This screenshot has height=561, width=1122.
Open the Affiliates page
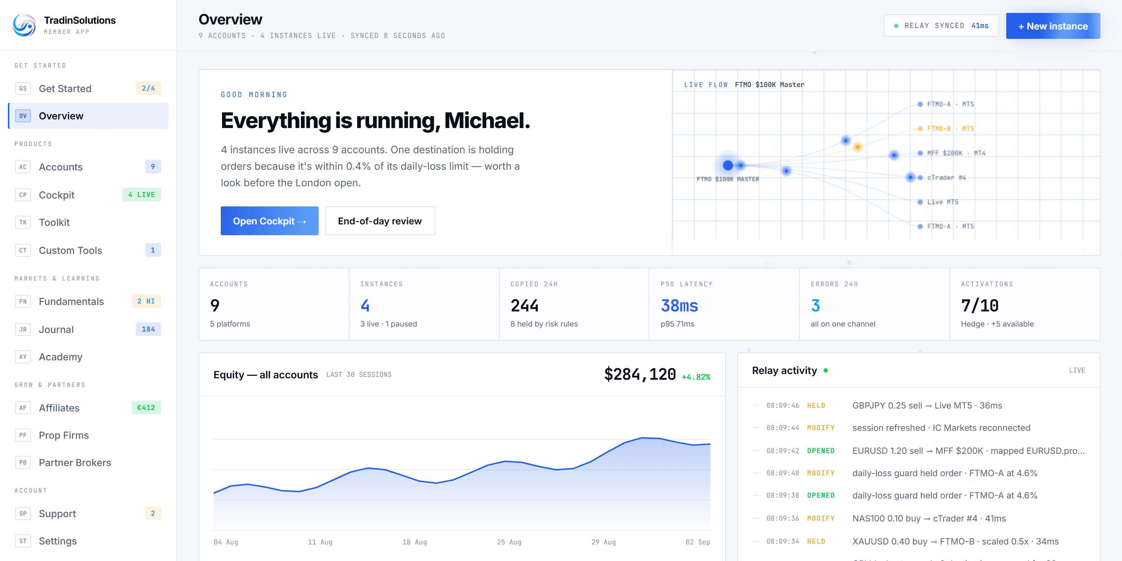(88, 408)
